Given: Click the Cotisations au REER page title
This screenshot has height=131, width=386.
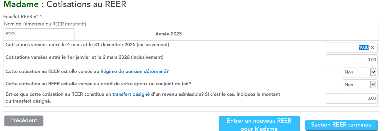Looking at the screenshot, I should (x=86, y=4).
